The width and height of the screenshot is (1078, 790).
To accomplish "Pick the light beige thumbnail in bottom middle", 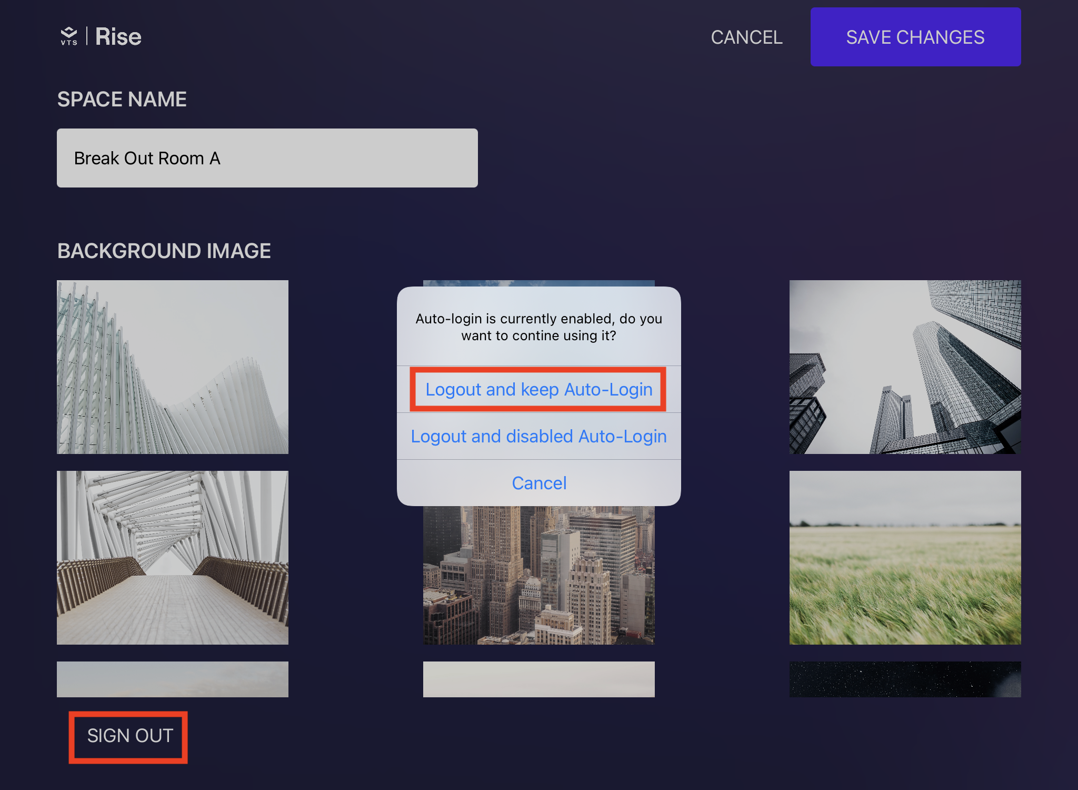I will [538, 679].
